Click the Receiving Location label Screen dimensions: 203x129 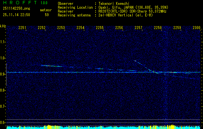pyautogui.click(x=75, y=7)
